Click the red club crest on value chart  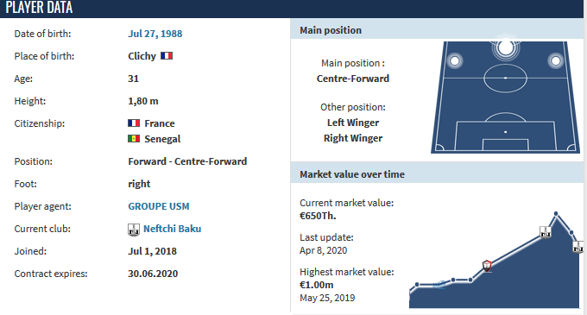pos(487,266)
